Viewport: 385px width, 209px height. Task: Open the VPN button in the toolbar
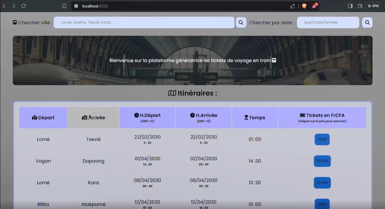(x=373, y=6)
